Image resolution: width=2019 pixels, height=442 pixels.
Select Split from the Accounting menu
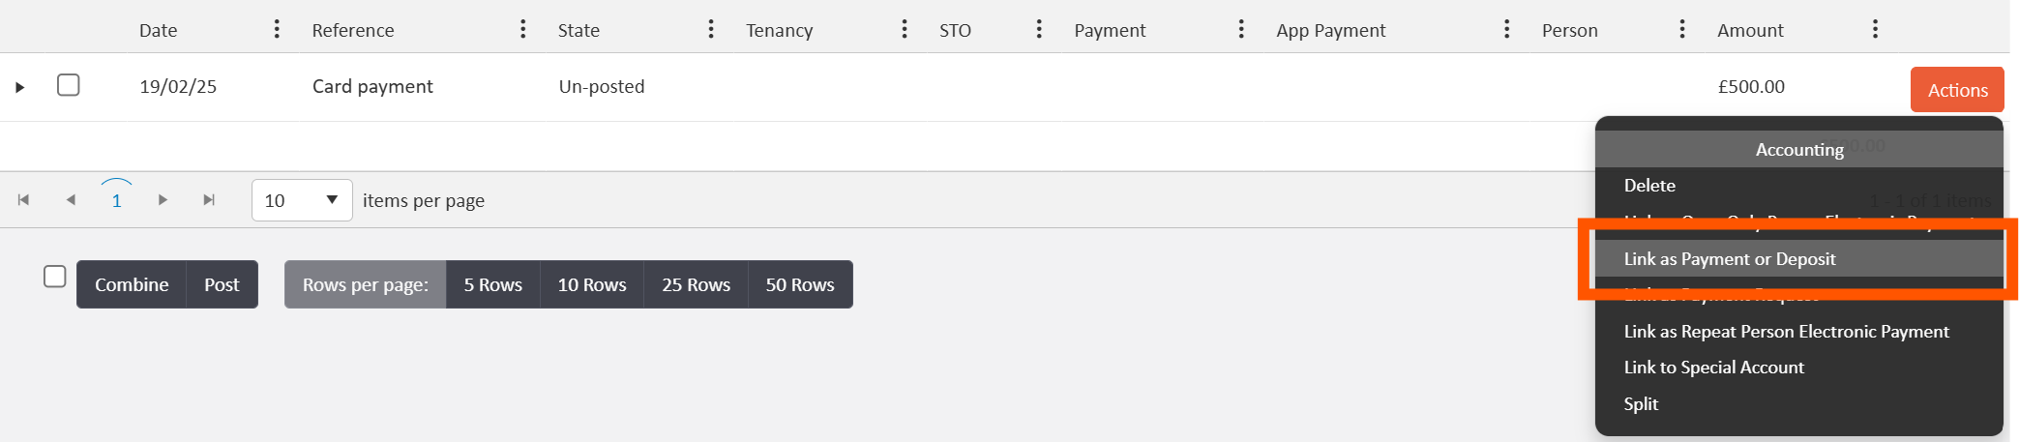coord(1641,404)
